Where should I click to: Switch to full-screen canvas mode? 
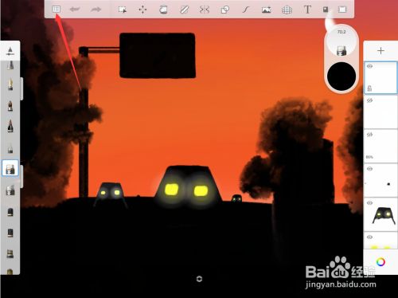pyautogui.click(x=342, y=10)
